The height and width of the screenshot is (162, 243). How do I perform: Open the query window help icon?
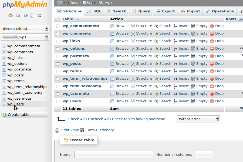click(26, 15)
